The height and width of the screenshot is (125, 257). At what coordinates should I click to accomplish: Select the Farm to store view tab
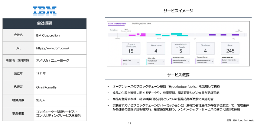click(x=117, y=24)
